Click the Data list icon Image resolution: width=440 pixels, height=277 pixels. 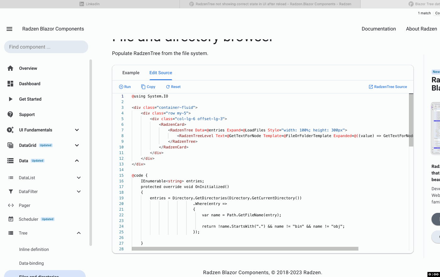10,161
